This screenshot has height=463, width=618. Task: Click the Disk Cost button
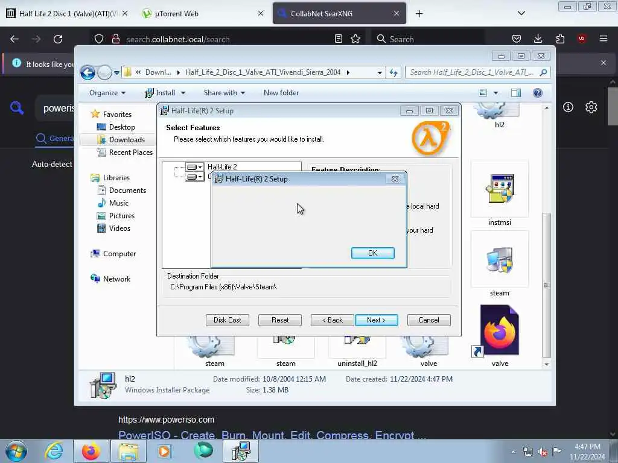pos(228,320)
